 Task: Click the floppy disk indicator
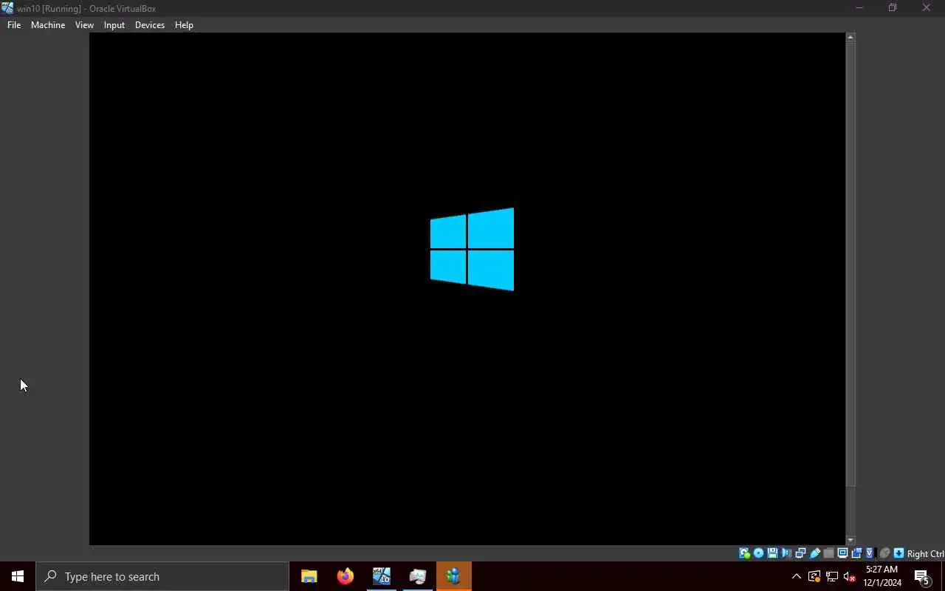tap(772, 553)
